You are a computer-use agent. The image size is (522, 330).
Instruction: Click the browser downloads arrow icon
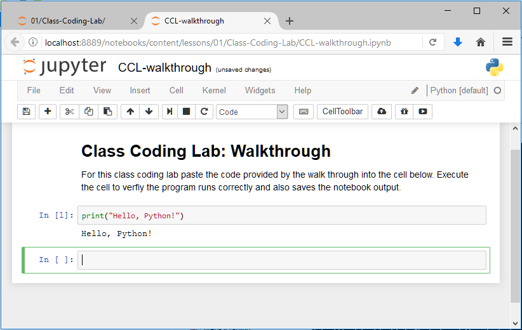coord(458,42)
